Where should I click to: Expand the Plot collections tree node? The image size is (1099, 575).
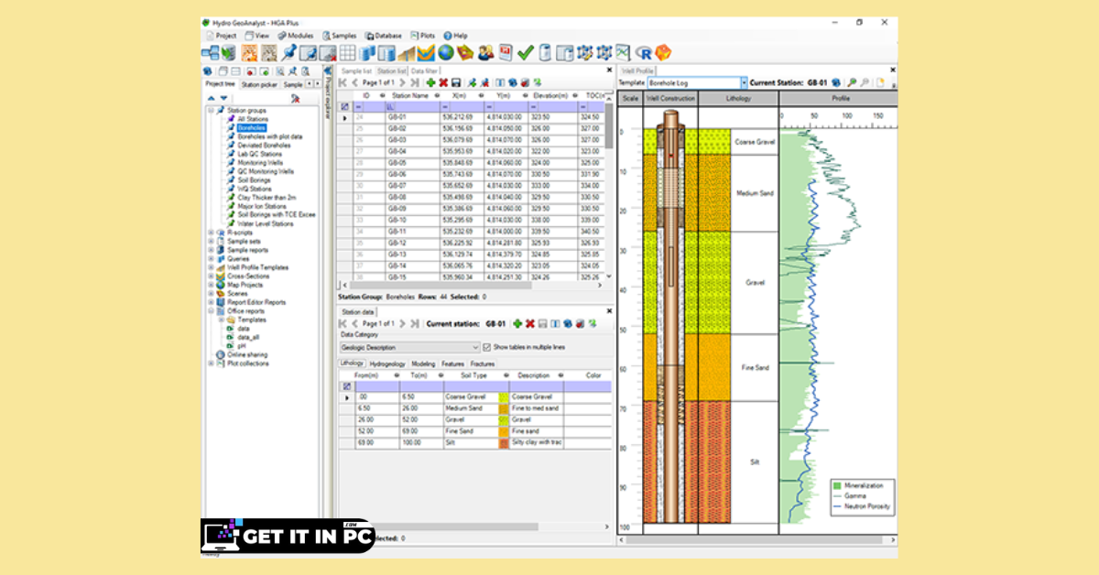[x=211, y=363]
